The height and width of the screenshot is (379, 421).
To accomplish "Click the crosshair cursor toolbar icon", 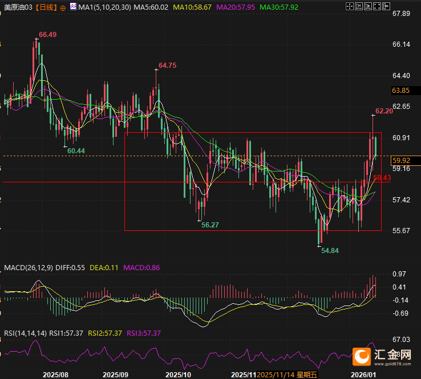I will (349, 6).
